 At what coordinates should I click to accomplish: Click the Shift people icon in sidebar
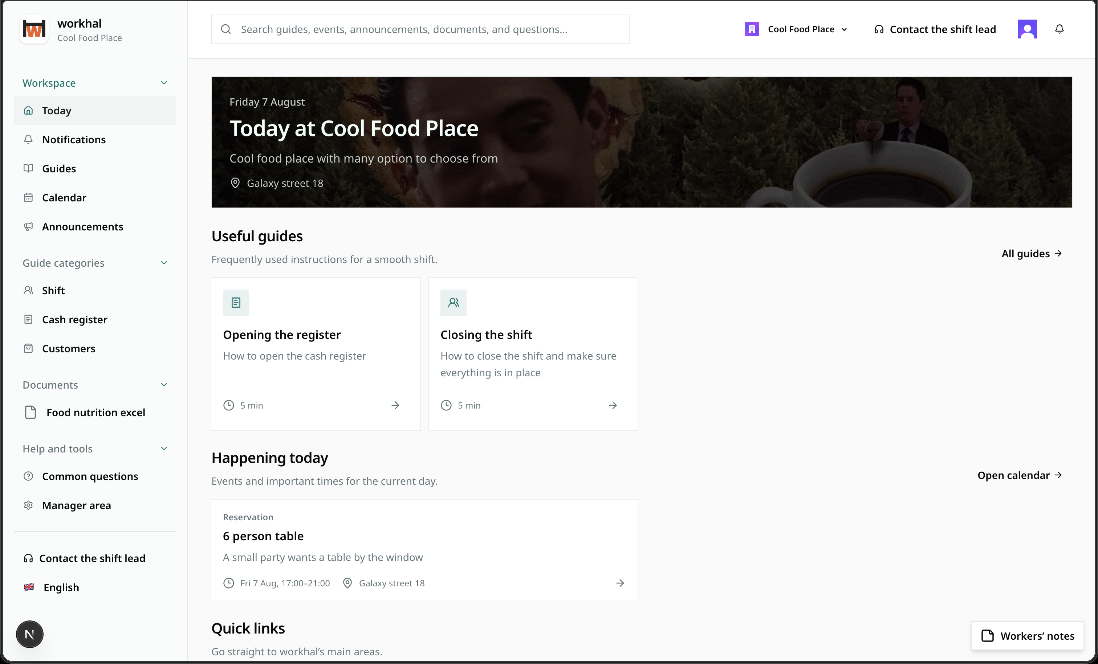click(28, 290)
